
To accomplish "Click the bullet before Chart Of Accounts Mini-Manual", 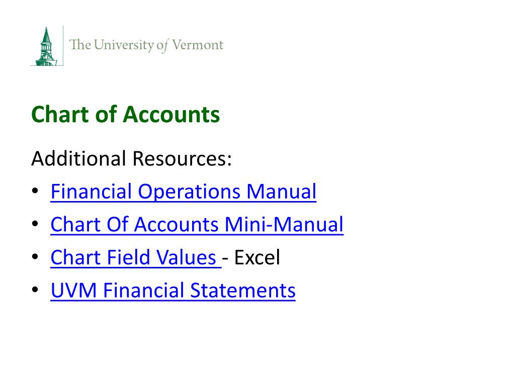I will pyautogui.click(x=35, y=224).
